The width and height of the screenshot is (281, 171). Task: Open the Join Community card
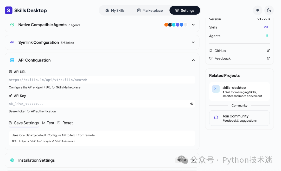click(239, 118)
